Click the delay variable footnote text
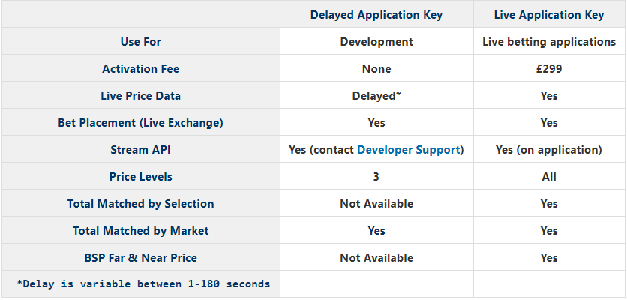627x300 pixels. click(x=143, y=284)
